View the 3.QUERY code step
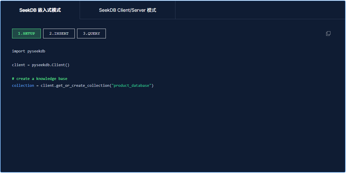This screenshot has width=346, height=173. pos(91,34)
